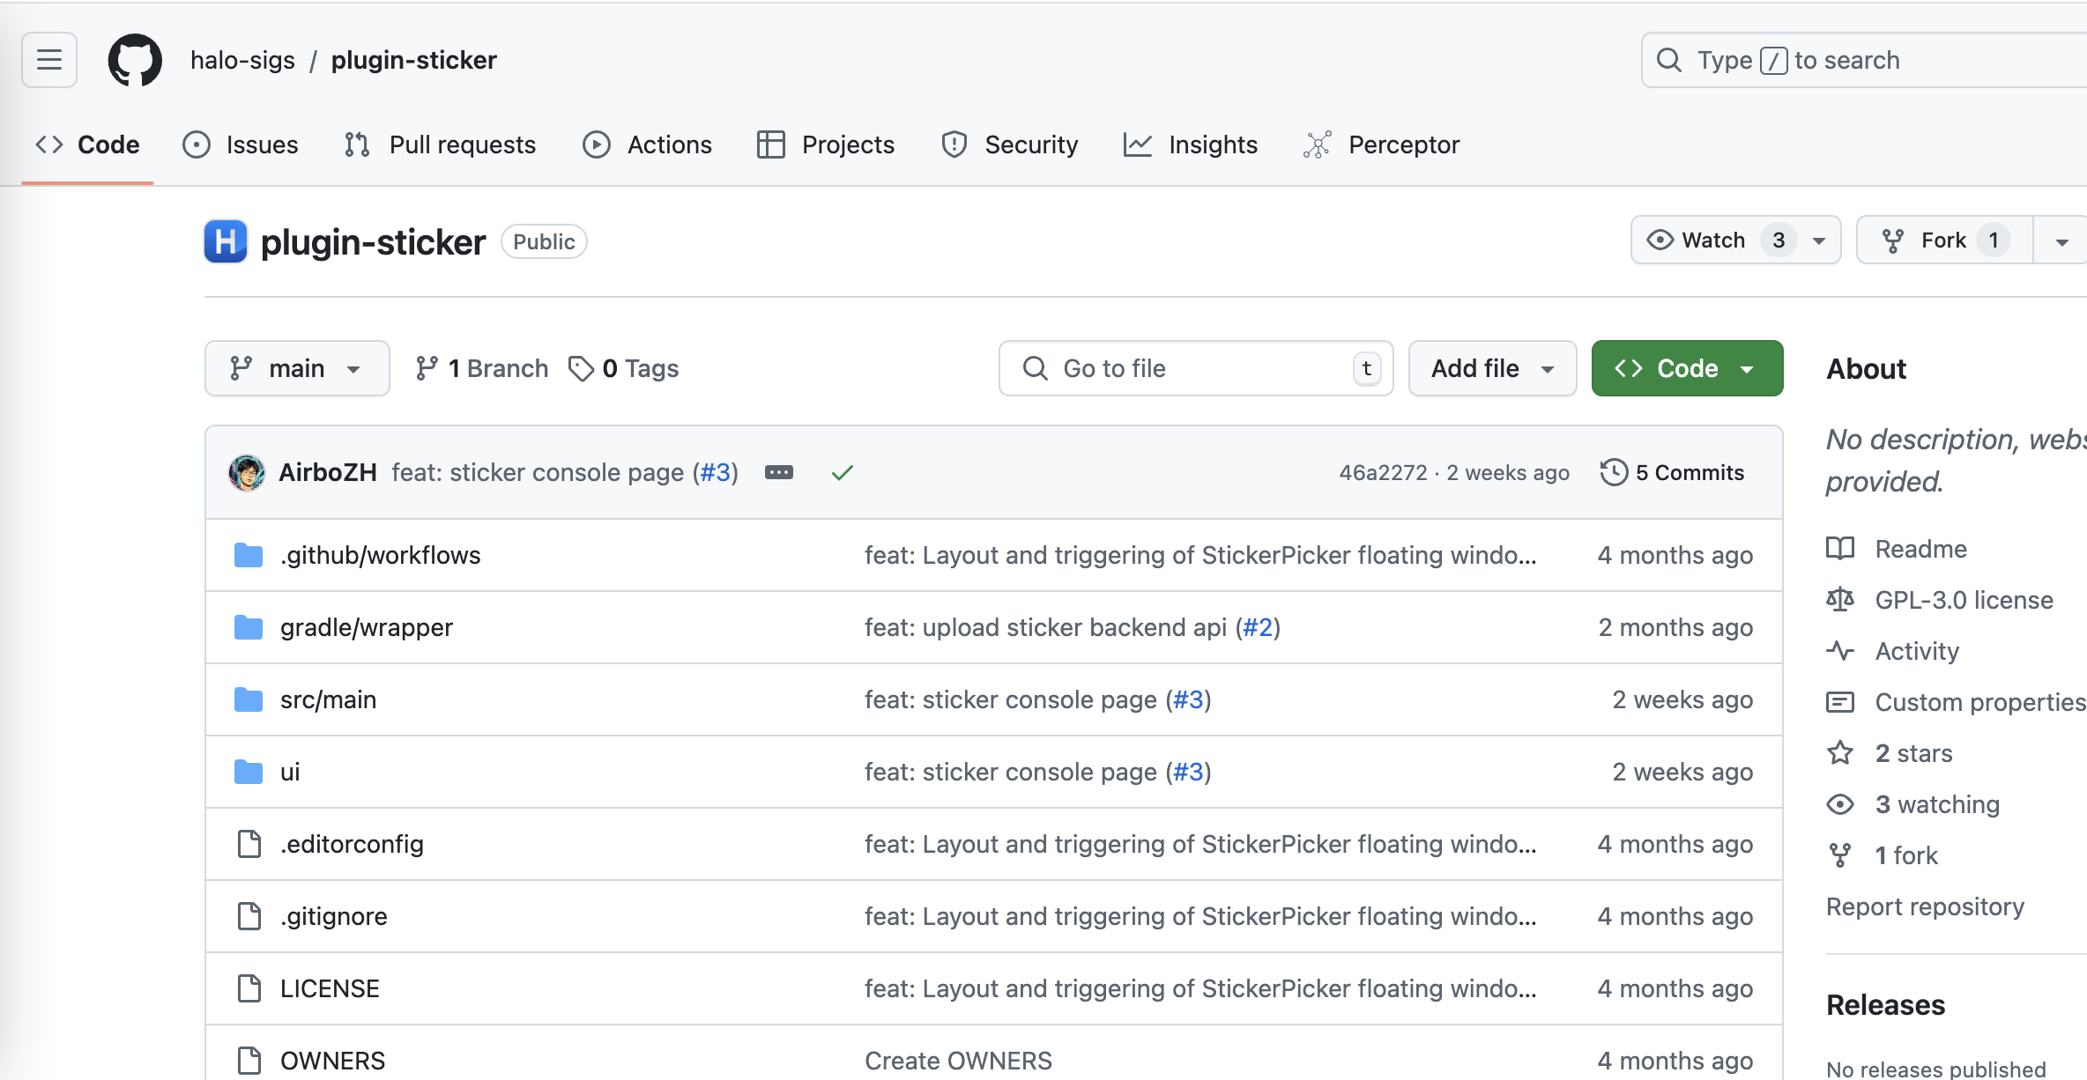Expand the Watch notification options arrow
This screenshot has height=1080, width=2087.
pos(1819,240)
